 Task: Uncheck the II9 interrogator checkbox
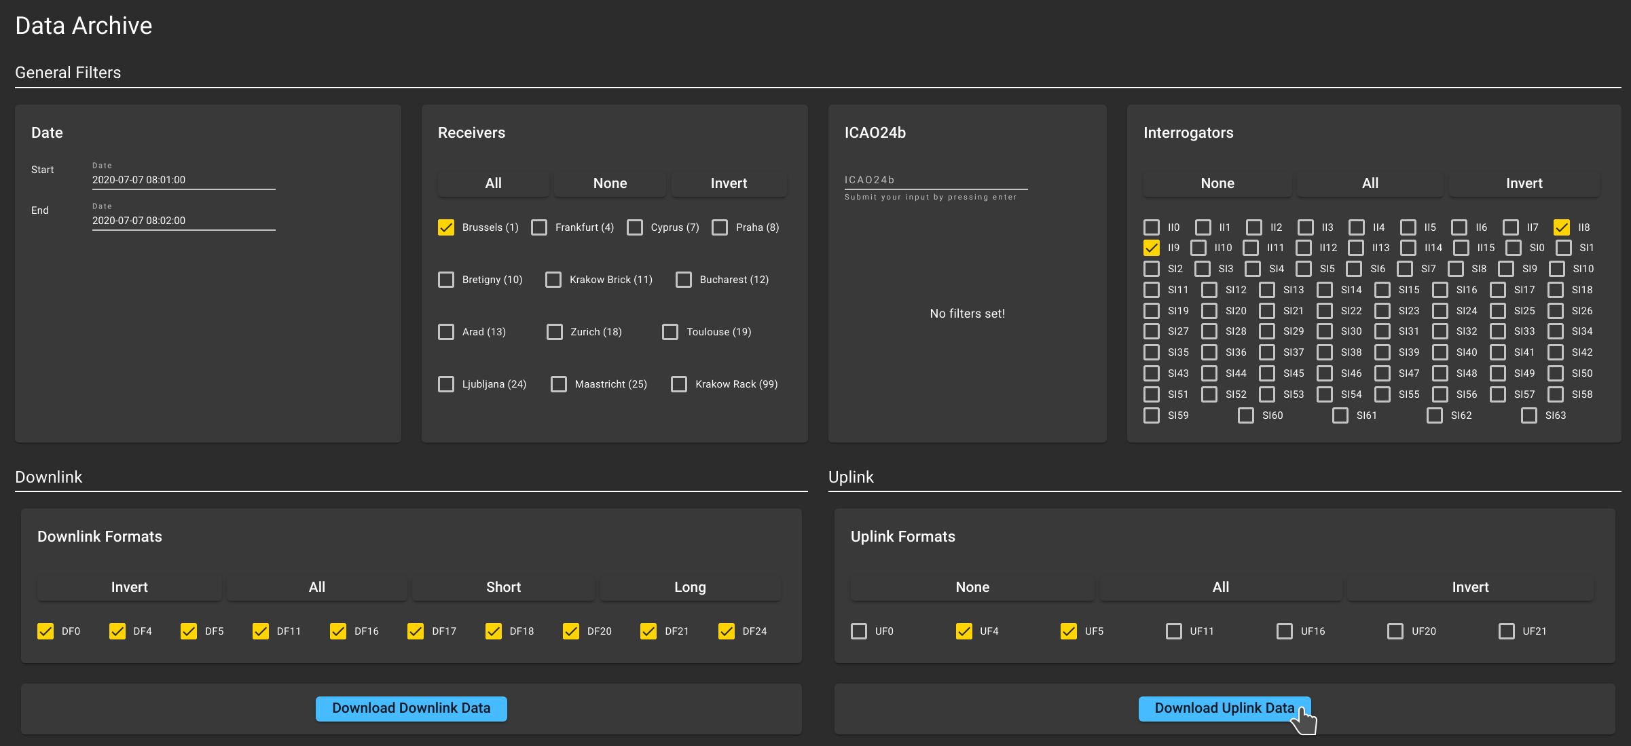[1152, 248]
